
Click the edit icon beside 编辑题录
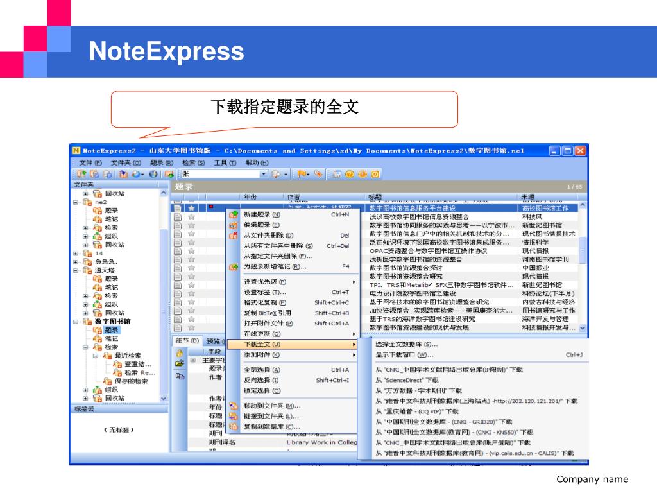coord(234,225)
